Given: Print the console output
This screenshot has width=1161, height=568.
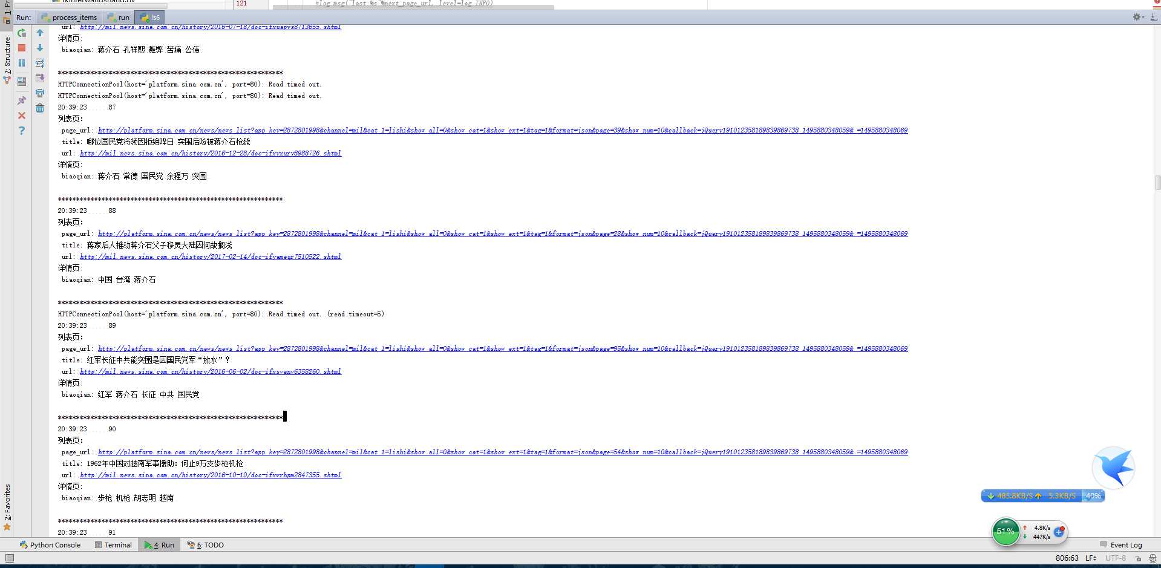Looking at the screenshot, I should [x=40, y=93].
